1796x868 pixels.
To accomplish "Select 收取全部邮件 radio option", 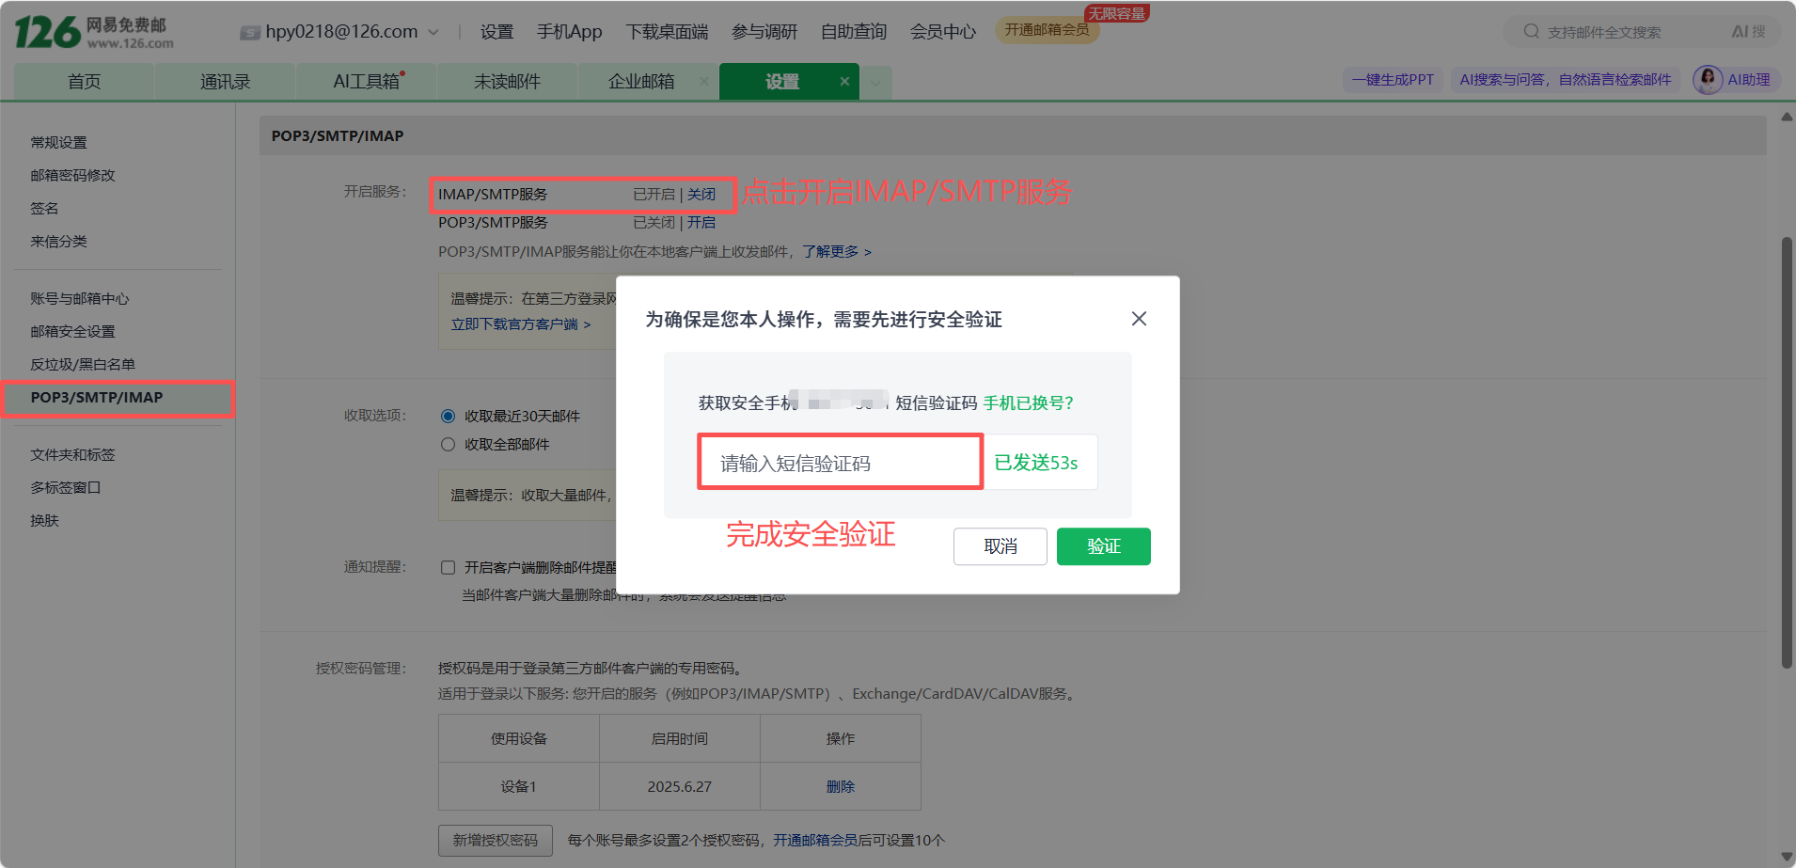I will pyautogui.click(x=449, y=445).
